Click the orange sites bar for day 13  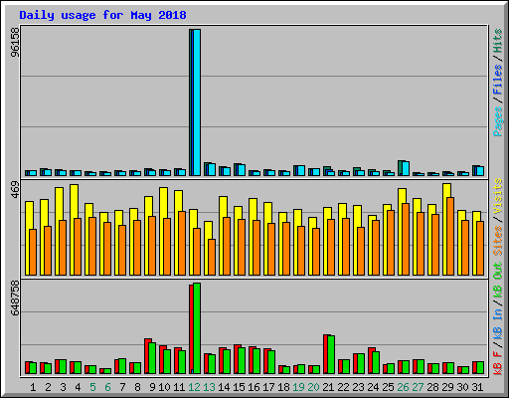click(212, 257)
